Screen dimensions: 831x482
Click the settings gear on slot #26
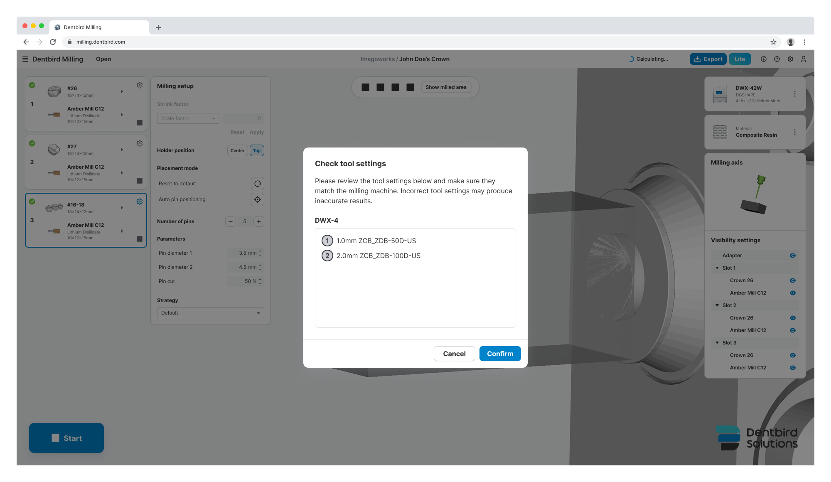140,85
